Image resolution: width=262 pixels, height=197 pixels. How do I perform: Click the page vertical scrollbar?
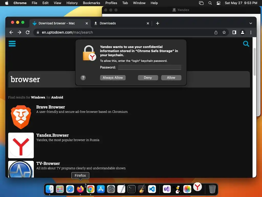click(254, 62)
